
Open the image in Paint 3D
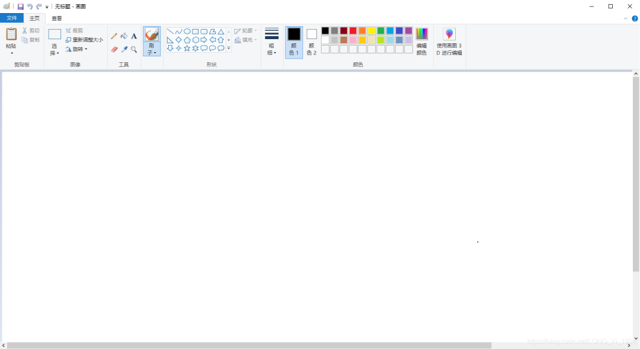pos(449,40)
